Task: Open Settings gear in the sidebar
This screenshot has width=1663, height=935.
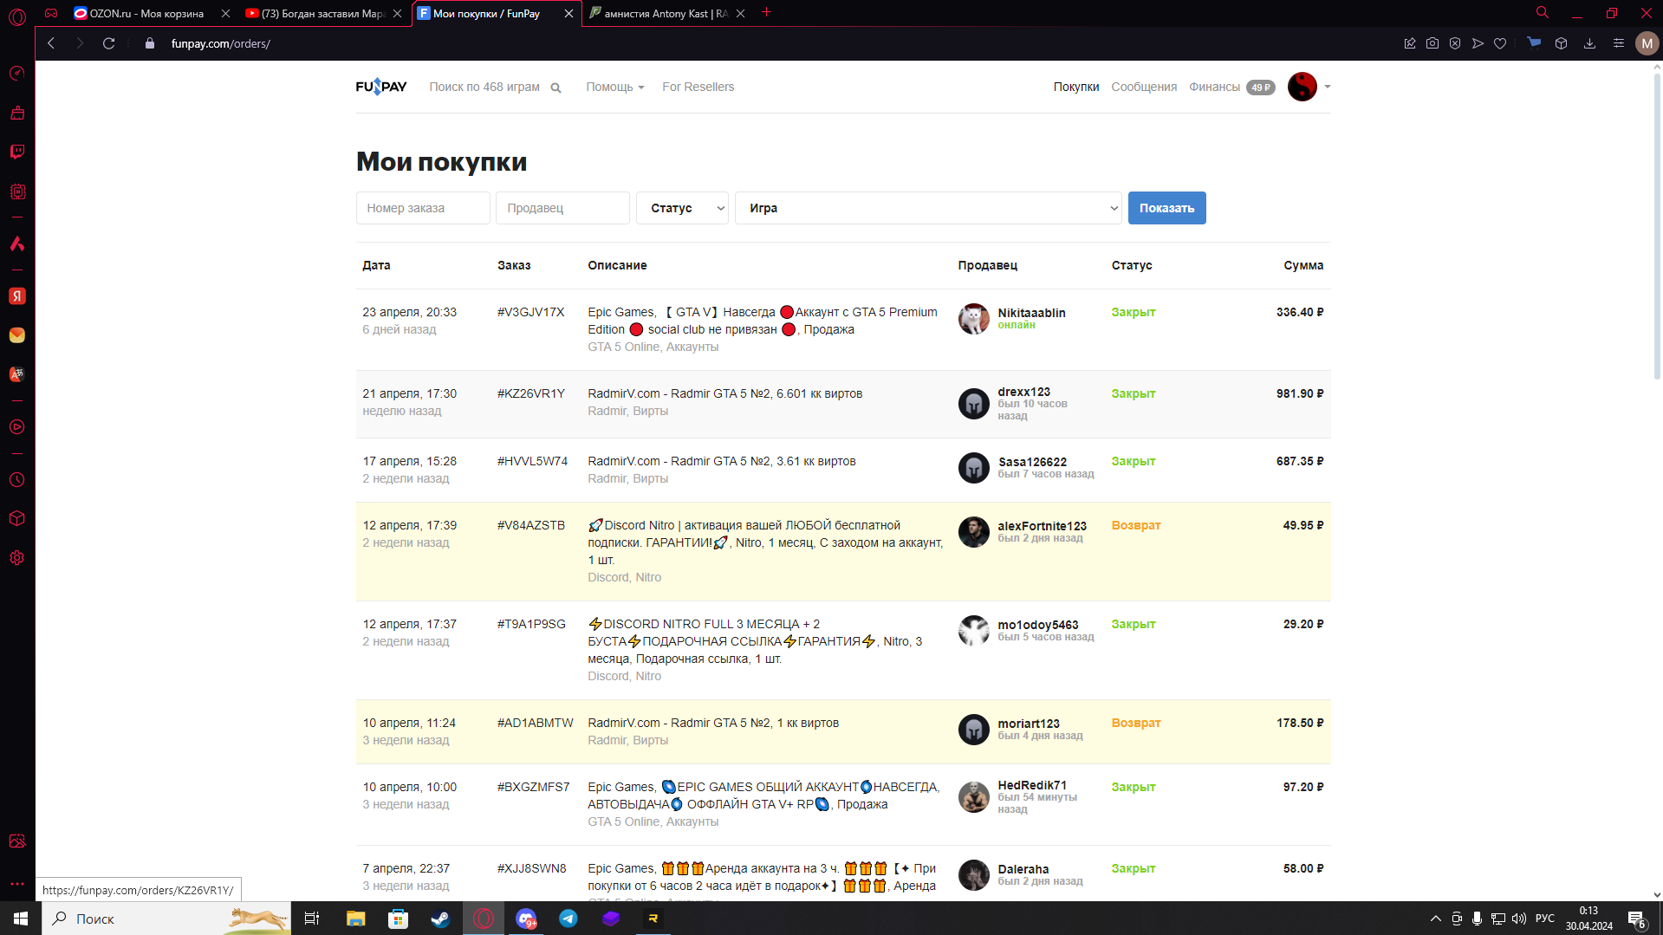Action: click(x=17, y=558)
